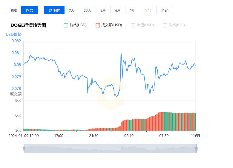Click the range overview minimap area

110,149
